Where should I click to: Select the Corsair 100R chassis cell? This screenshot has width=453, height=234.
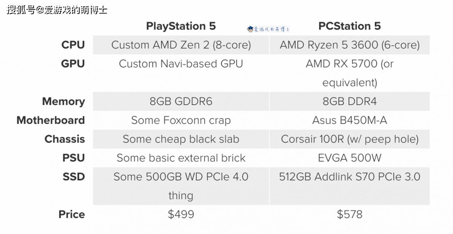(350, 139)
